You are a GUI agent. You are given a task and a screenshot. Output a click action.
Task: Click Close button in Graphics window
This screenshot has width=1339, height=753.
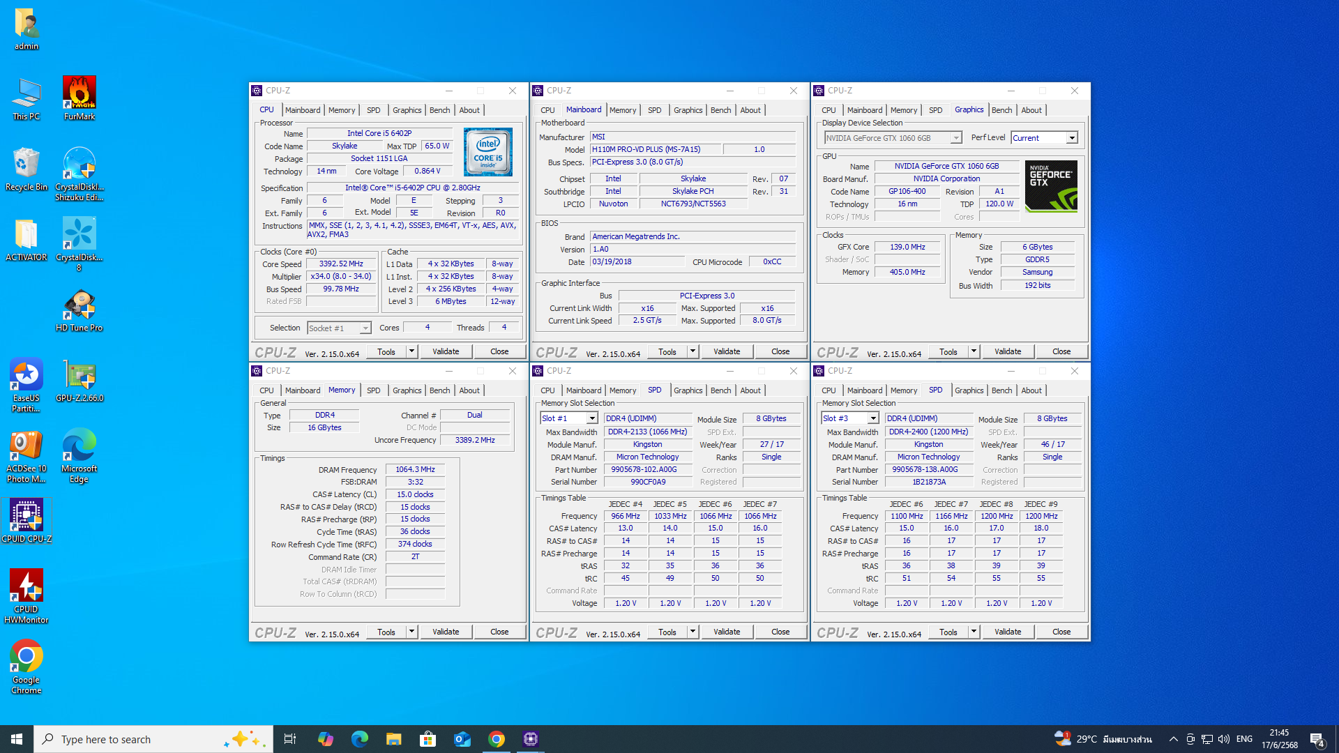(x=1061, y=351)
